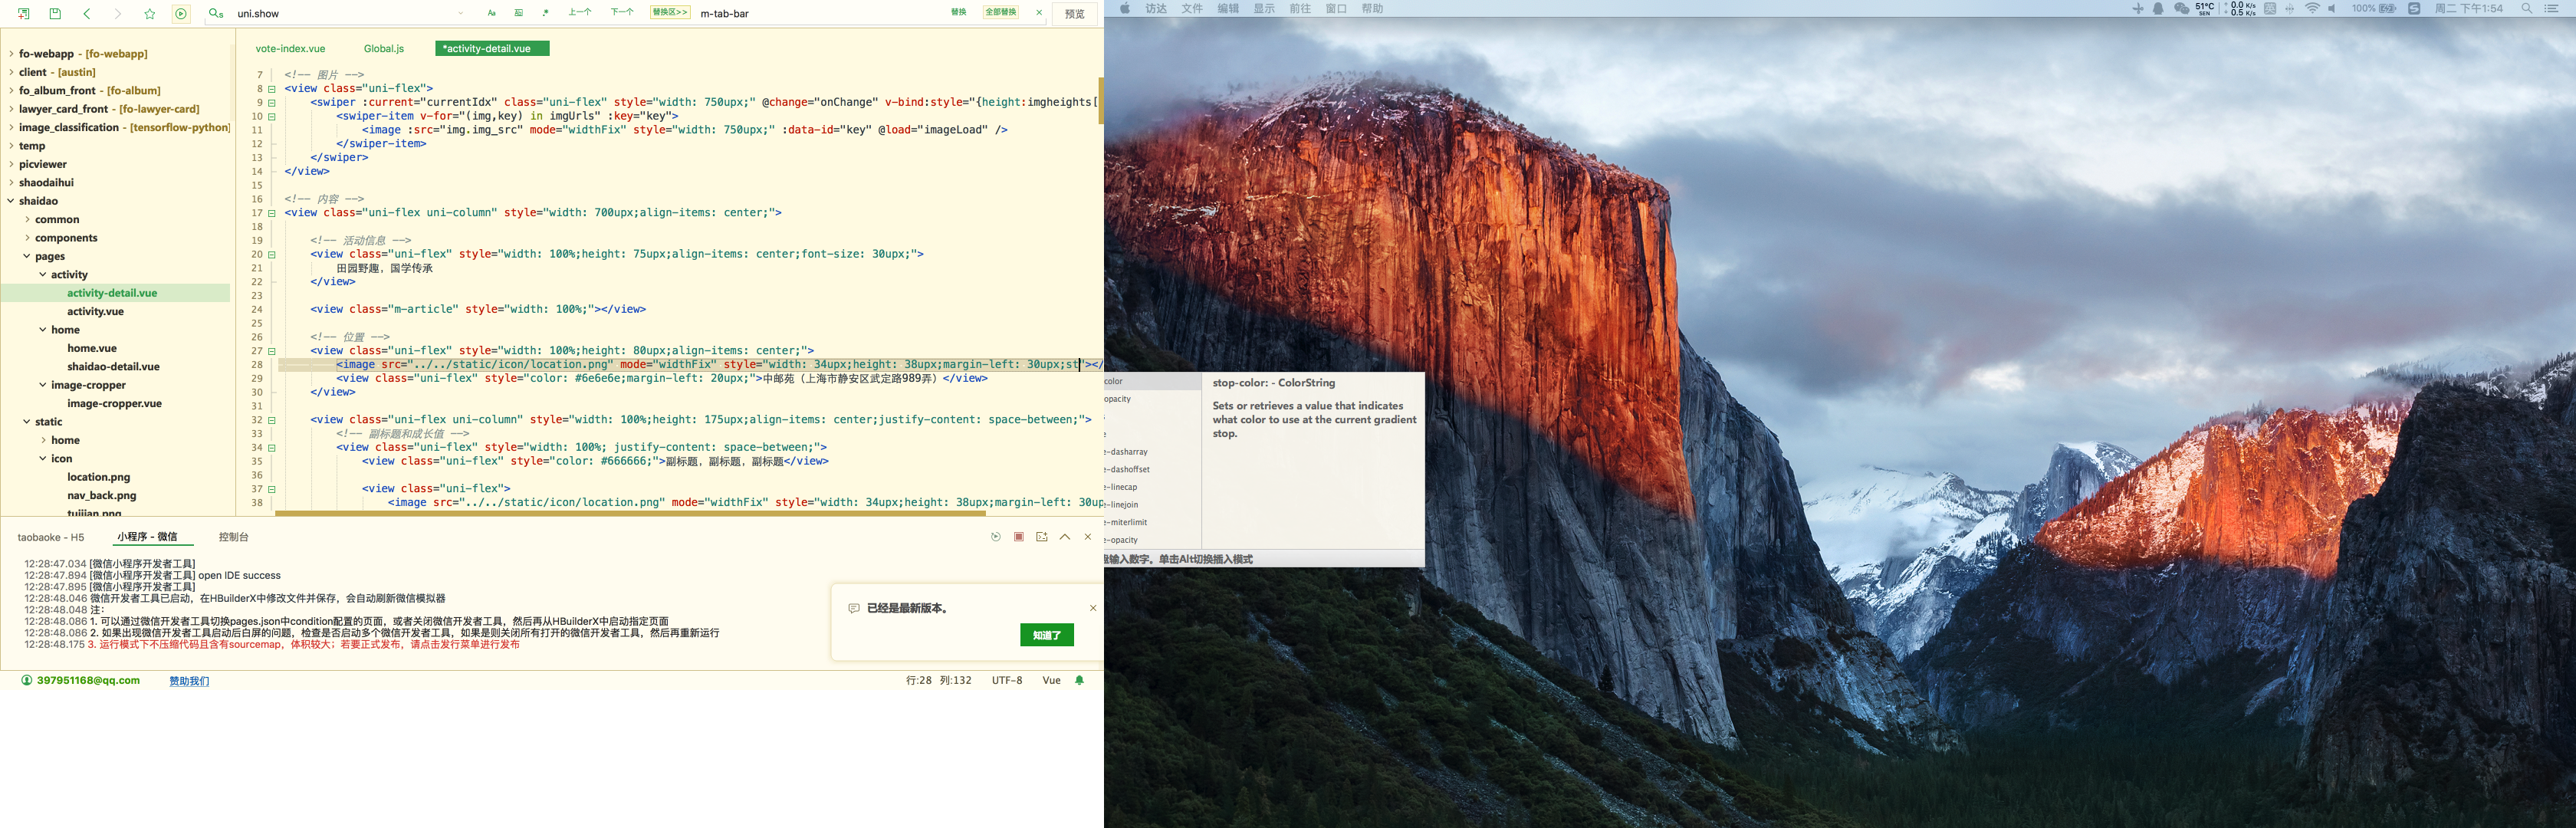Stop the running process with red square
The image size is (2576, 828).
1019,537
